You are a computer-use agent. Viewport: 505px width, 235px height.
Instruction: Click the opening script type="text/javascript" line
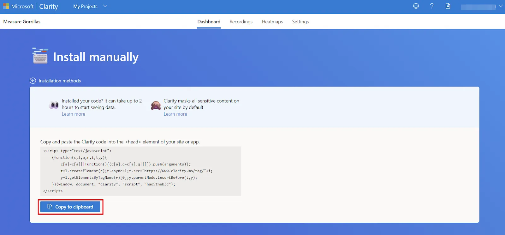[x=77, y=151]
